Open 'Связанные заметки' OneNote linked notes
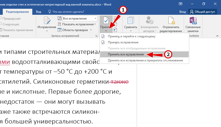This screenshot has height=127, width=221. point(193,24)
